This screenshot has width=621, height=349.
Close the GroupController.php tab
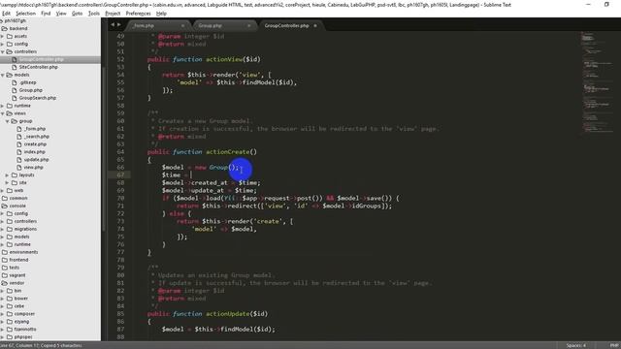(315, 26)
